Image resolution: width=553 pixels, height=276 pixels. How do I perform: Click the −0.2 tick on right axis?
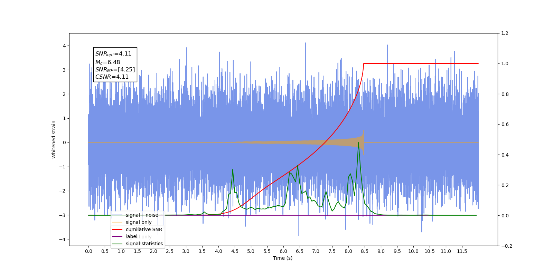pyautogui.click(x=506, y=246)
